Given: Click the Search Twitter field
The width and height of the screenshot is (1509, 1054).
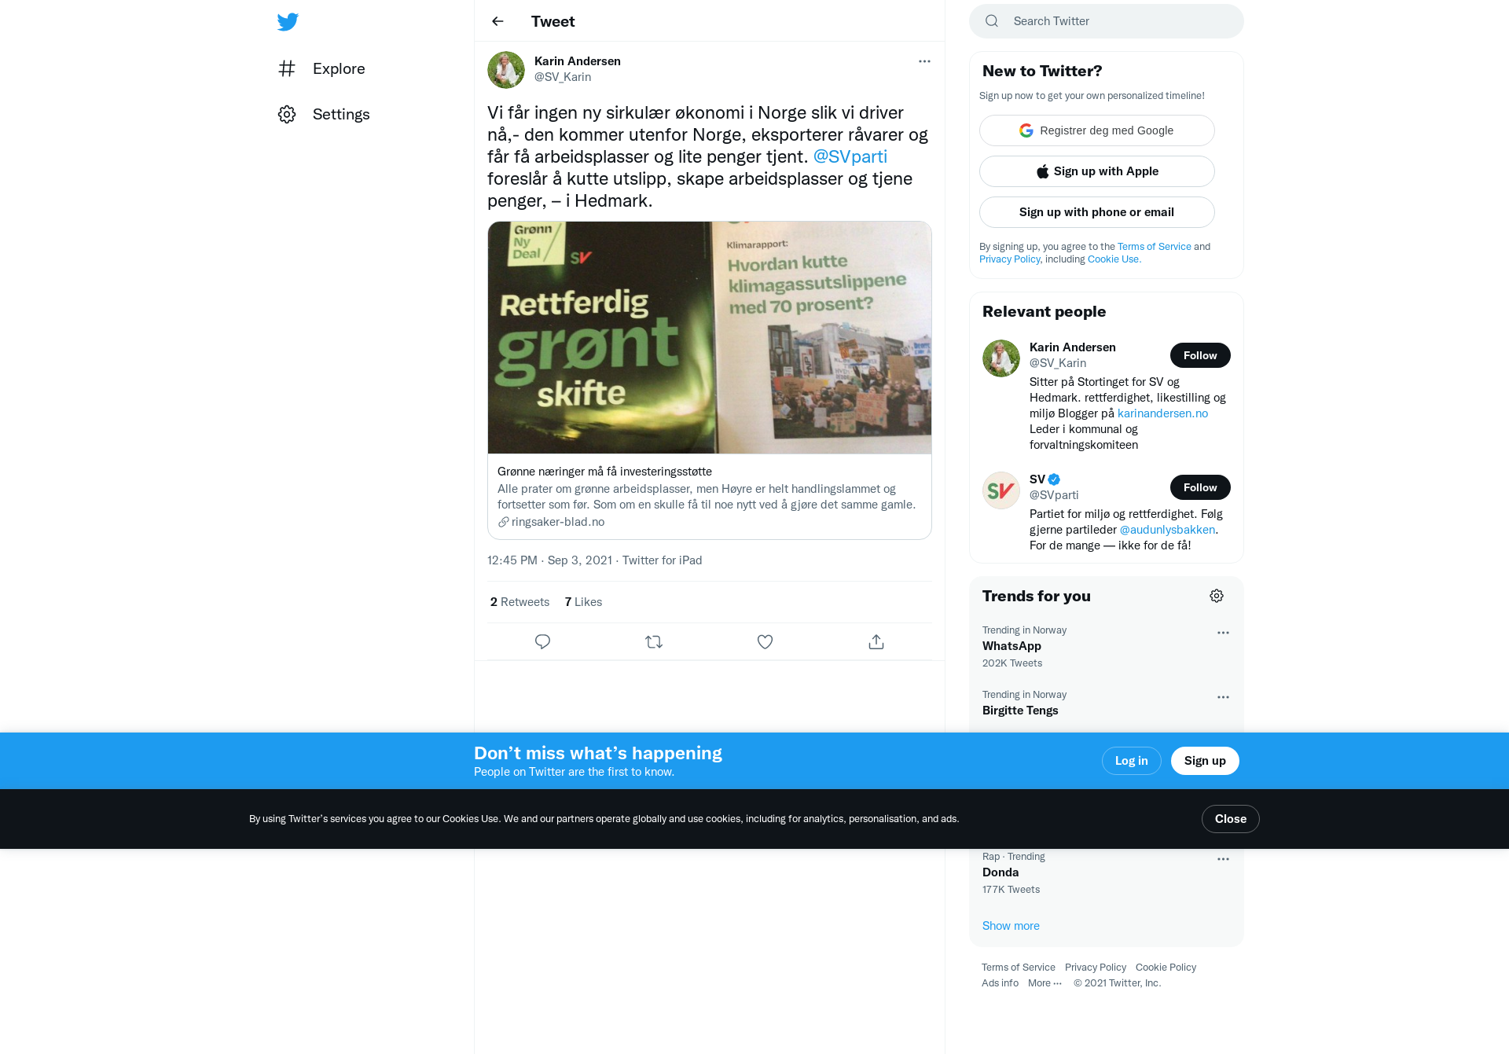Looking at the screenshot, I should click(x=1107, y=21).
